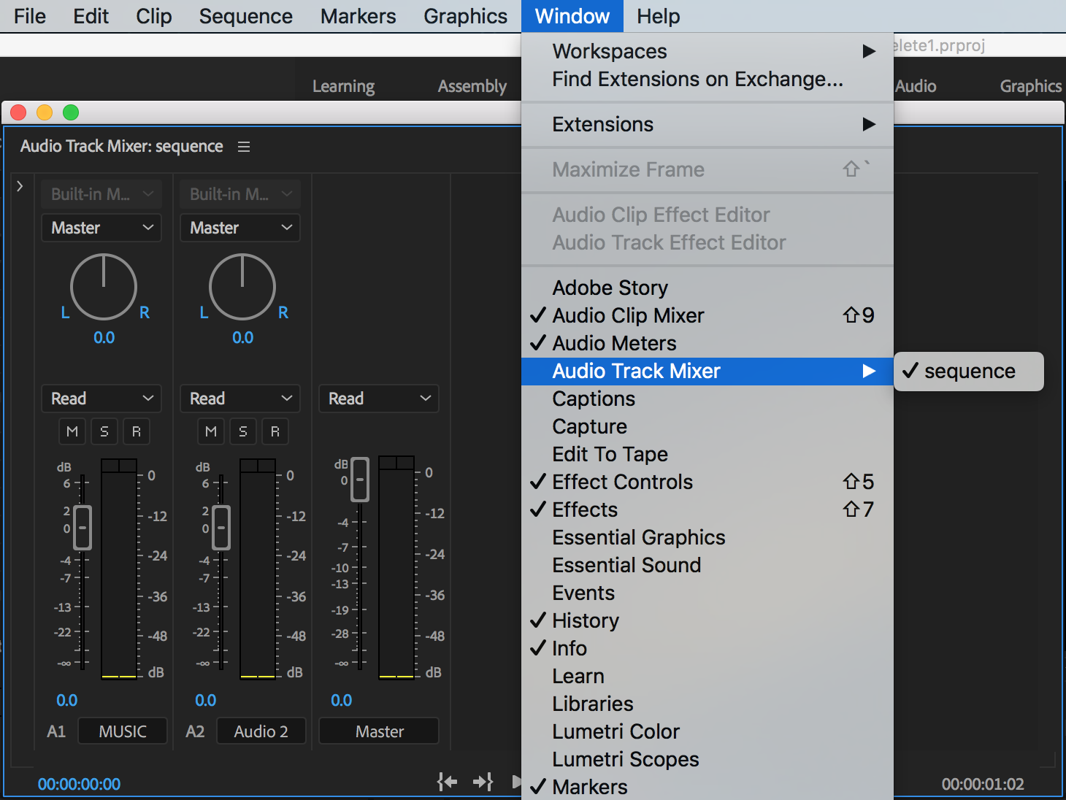The height and width of the screenshot is (800, 1066).
Task: Enable record on A1 MUSIC track
Action: [137, 431]
